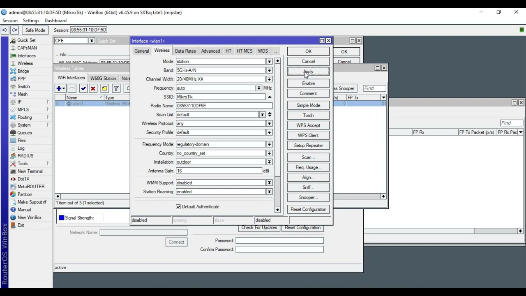This screenshot has height=296, width=526.
Task: Toggle the Default Authenticate checkbox
Action: (178, 207)
